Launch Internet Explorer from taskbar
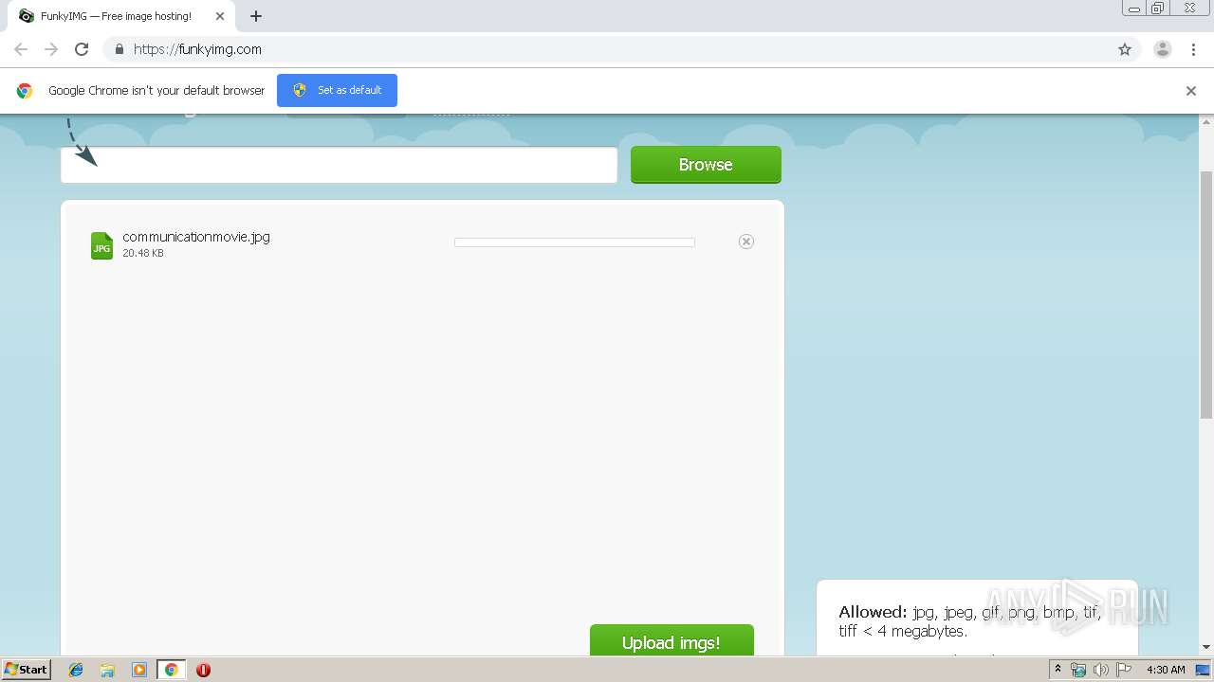This screenshot has width=1214, height=682. [x=76, y=670]
